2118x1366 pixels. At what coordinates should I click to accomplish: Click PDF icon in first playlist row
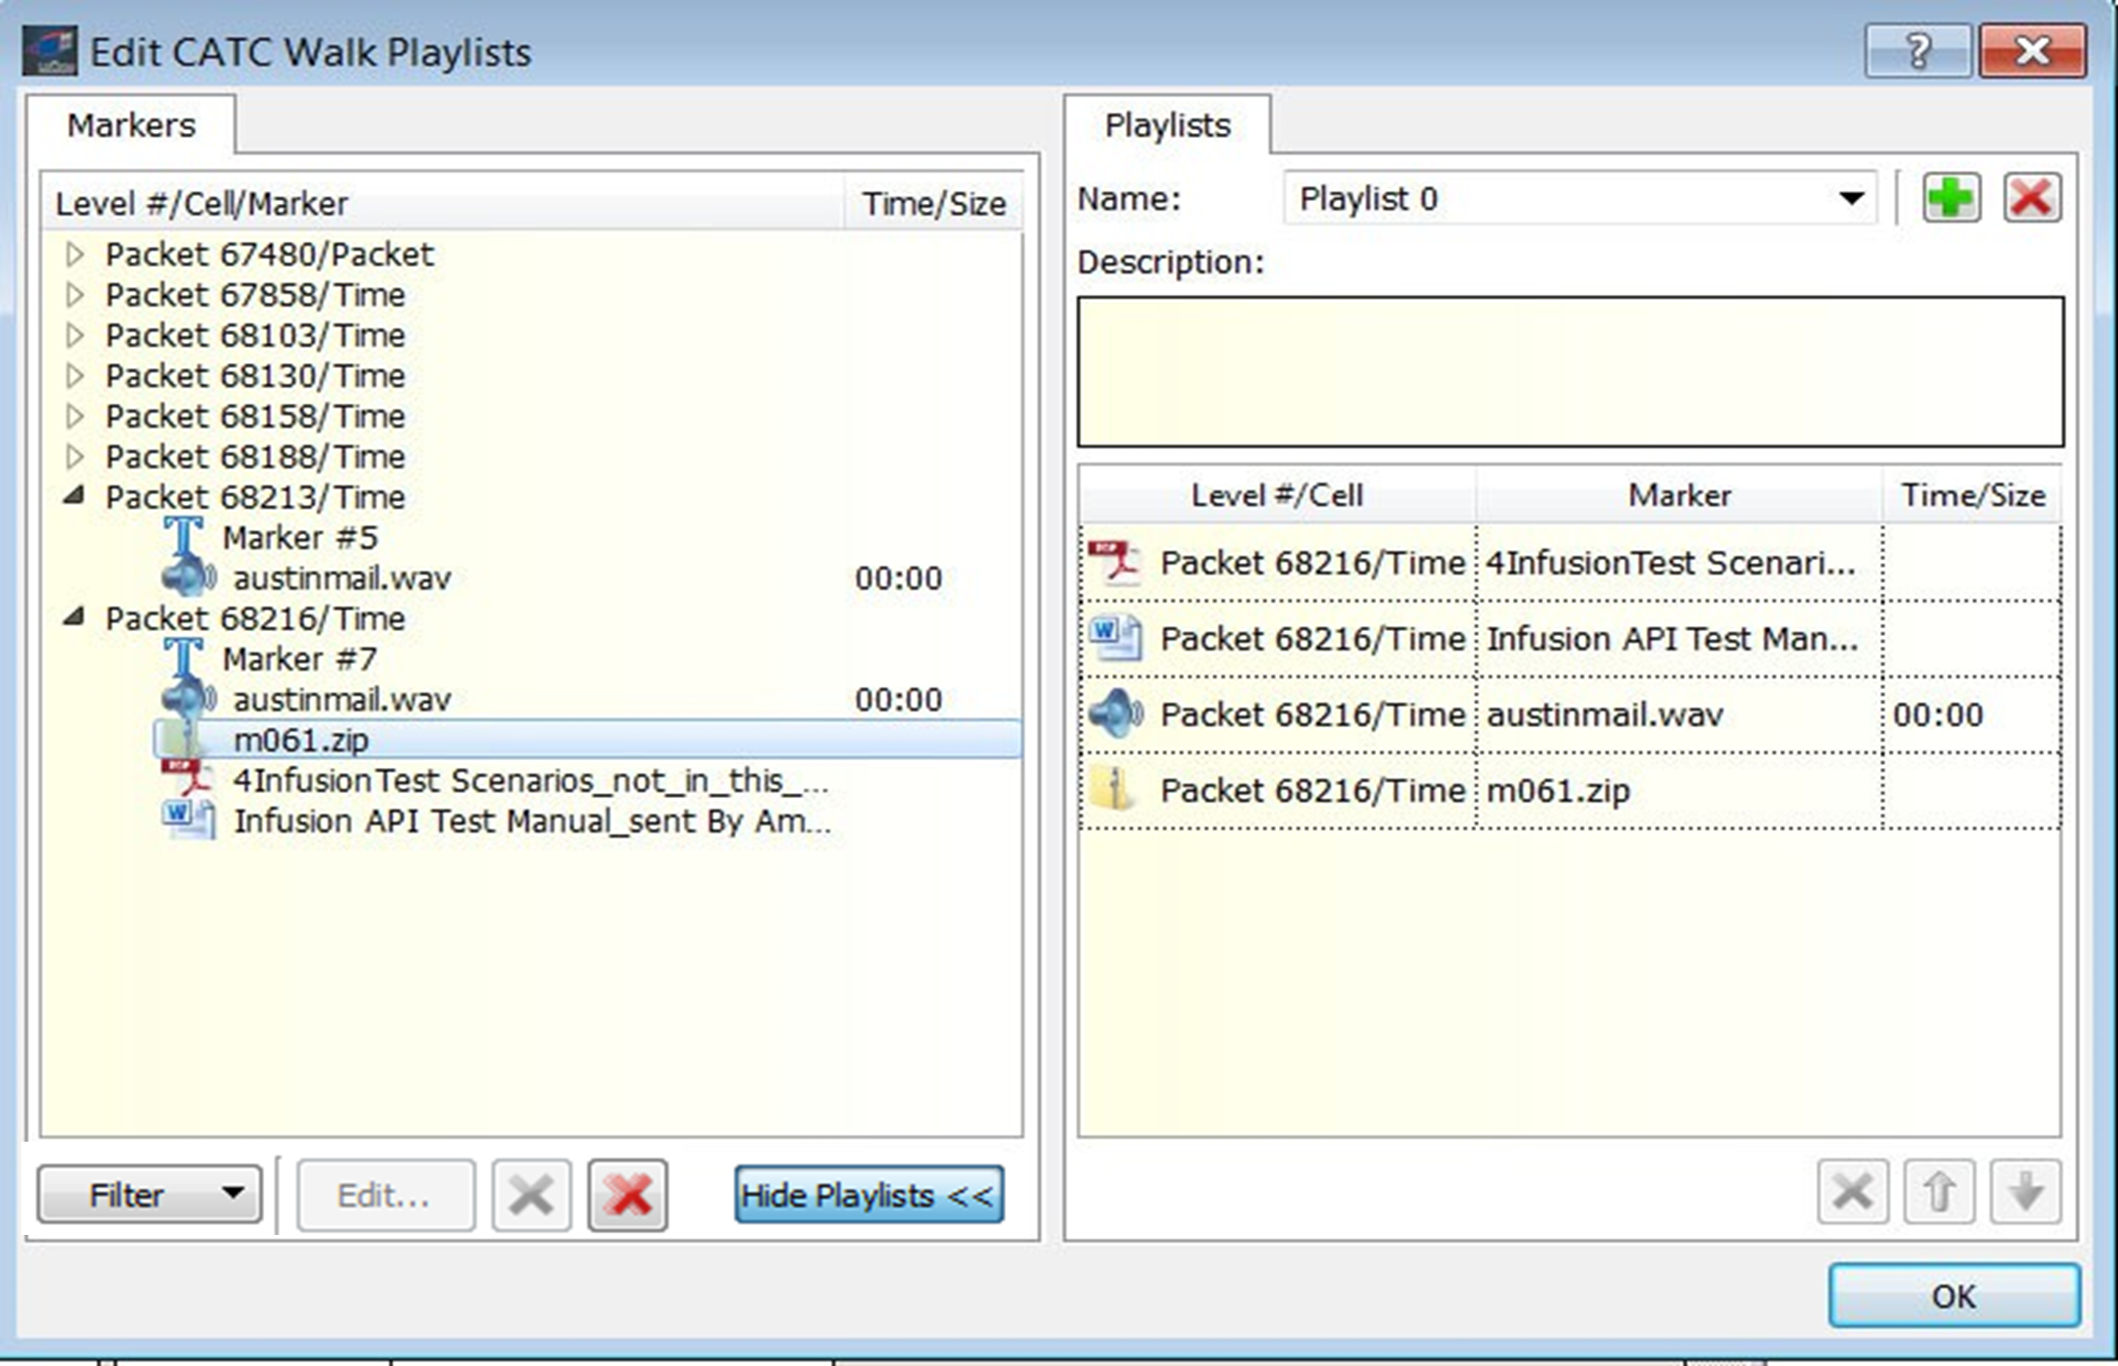1113,562
